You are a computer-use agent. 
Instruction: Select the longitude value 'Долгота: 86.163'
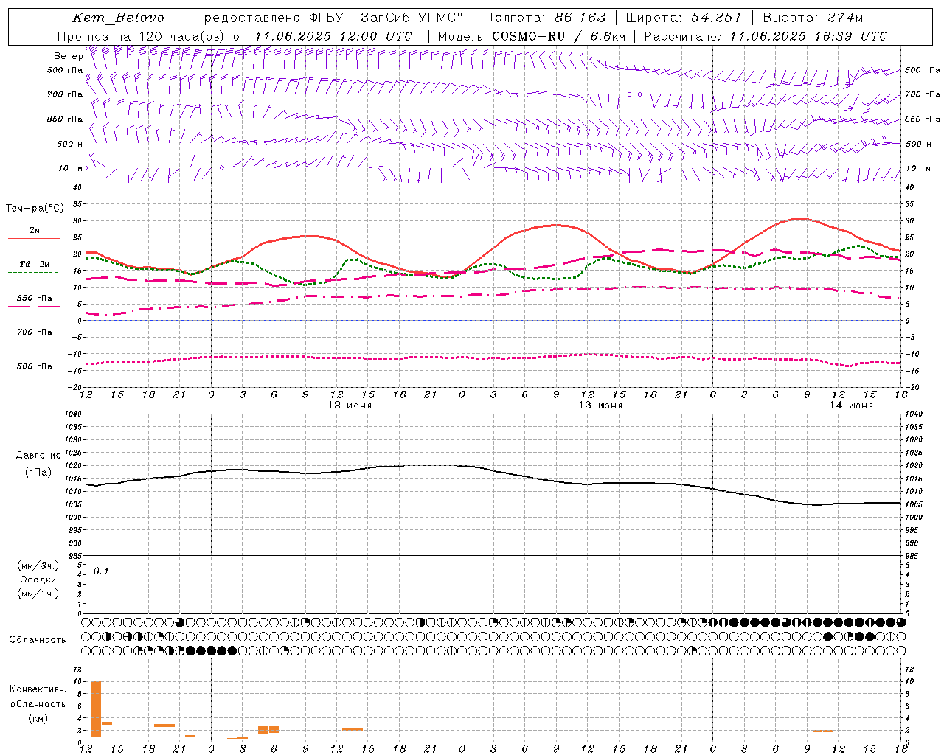pyautogui.click(x=545, y=18)
